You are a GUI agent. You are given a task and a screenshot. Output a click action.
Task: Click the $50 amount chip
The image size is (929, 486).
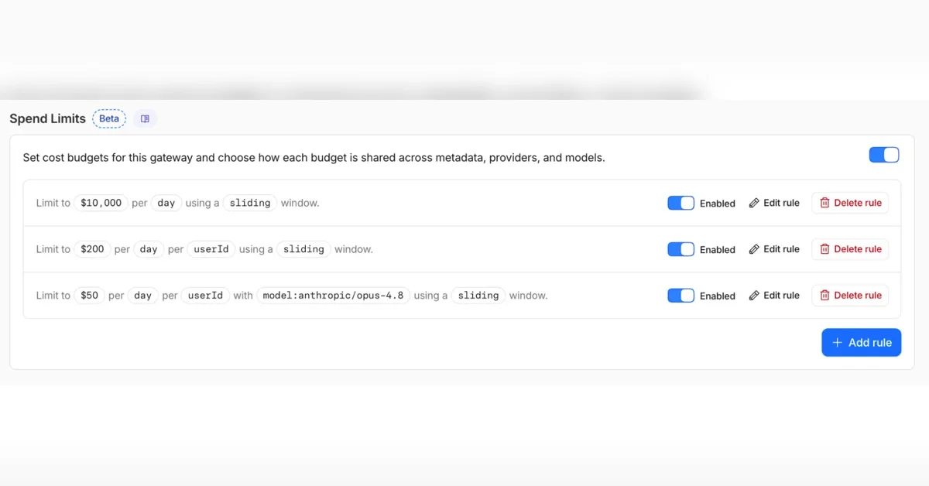point(90,296)
